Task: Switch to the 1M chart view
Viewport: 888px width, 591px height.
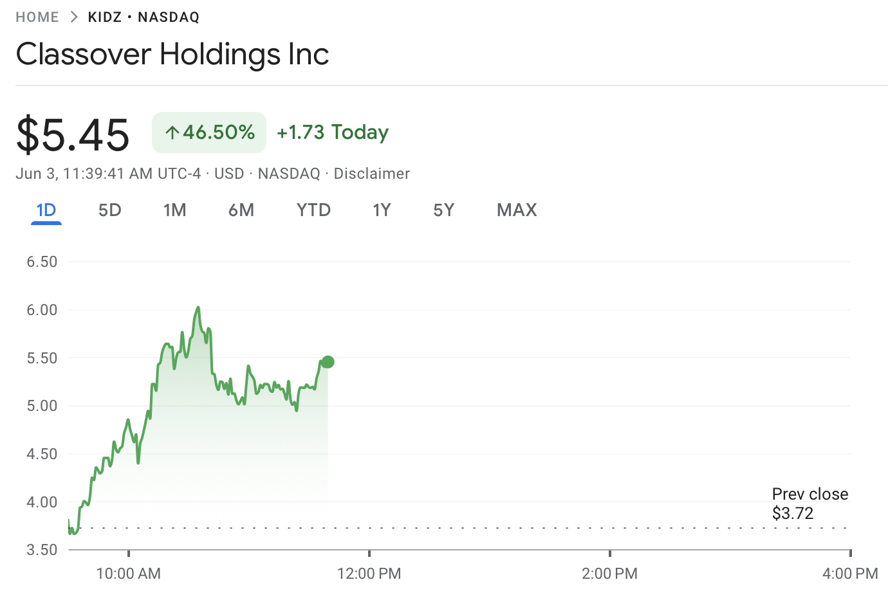Action: click(175, 210)
